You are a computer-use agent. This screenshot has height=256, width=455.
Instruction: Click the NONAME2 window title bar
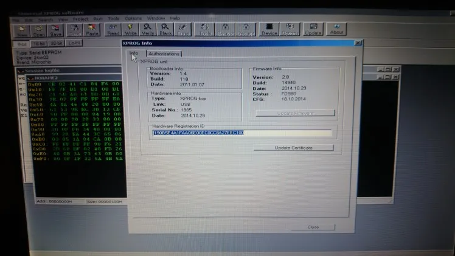click(x=74, y=78)
